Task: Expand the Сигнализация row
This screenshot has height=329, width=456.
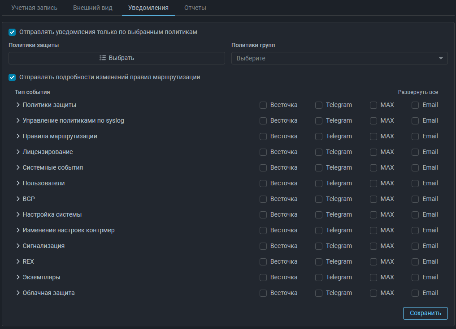Action: point(18,246)
